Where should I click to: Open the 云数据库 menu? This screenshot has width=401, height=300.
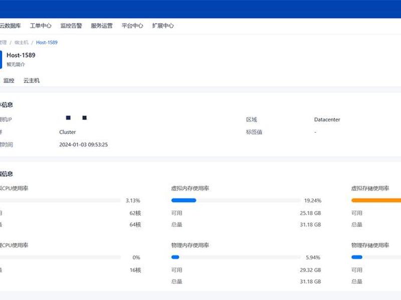[10, 26]
